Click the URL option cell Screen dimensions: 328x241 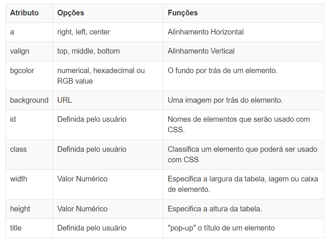click(x=65, y=100)
